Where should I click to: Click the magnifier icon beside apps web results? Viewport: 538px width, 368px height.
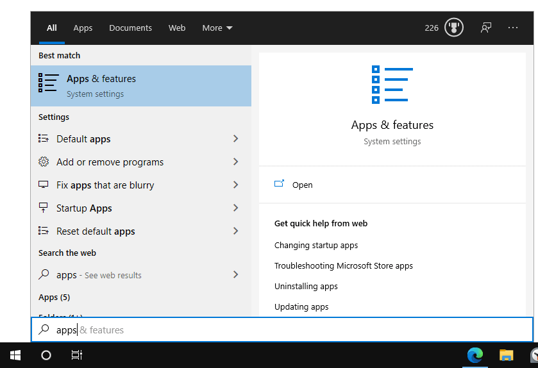[44, 274]
